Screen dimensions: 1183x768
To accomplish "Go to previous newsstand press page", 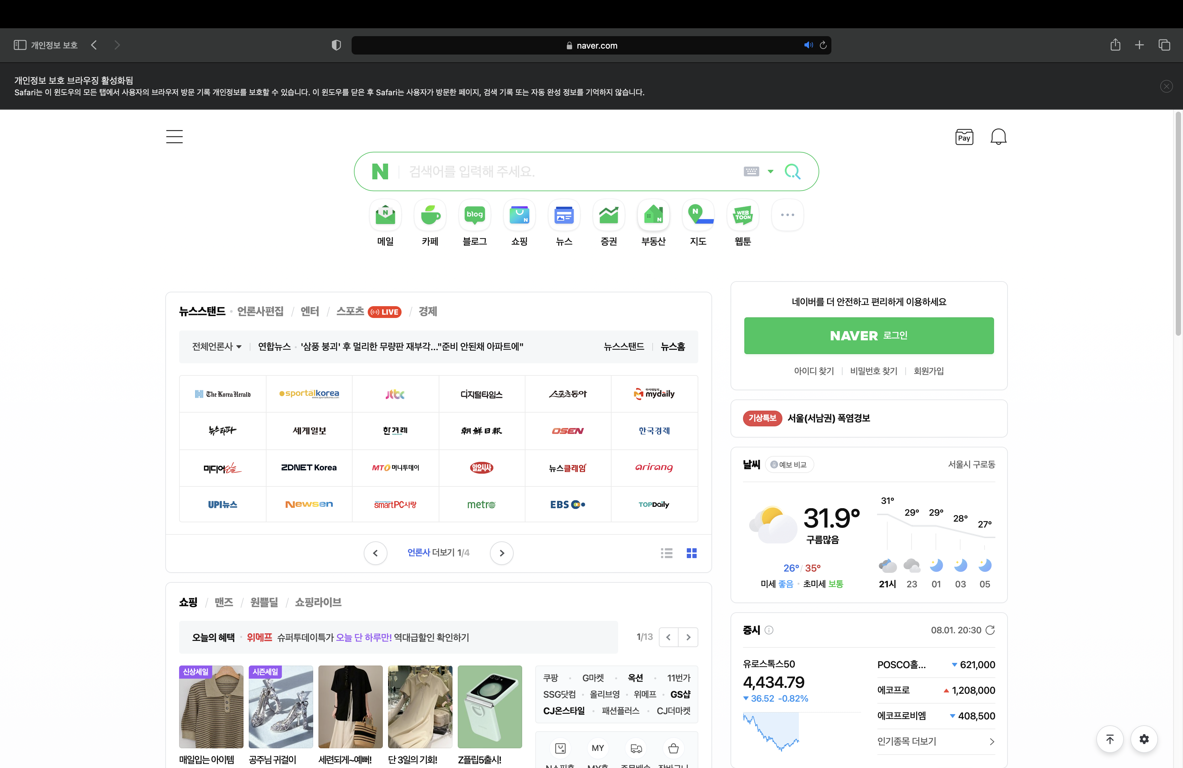I will click(x=375, y=553).
